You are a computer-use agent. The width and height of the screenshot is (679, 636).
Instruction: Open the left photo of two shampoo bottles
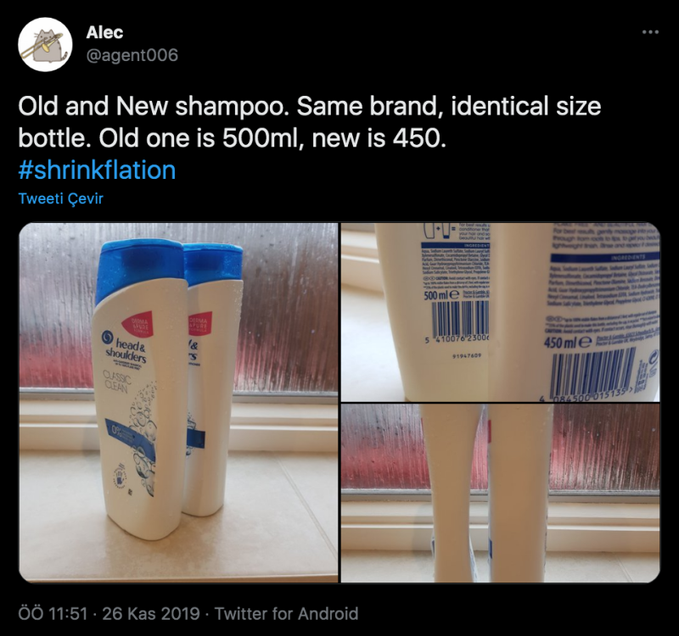(x=178, y=403)
